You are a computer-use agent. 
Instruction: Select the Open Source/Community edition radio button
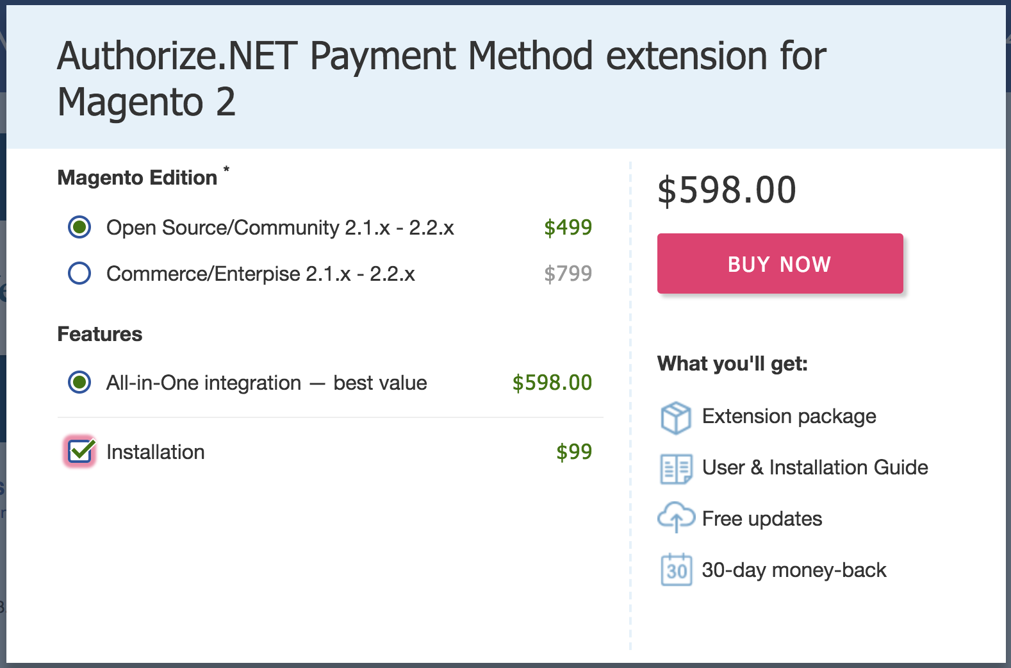pyautogui.click(x=79, y=227)
